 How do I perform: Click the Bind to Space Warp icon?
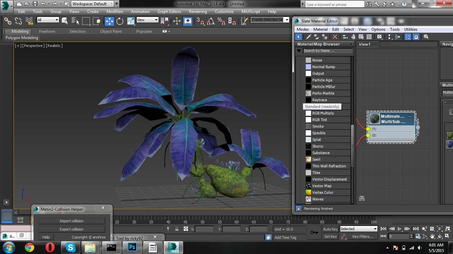(x=29, y=21)
